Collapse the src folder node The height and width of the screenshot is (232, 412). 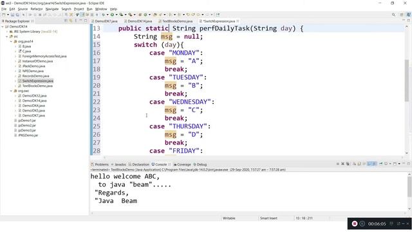click(7, 37)
